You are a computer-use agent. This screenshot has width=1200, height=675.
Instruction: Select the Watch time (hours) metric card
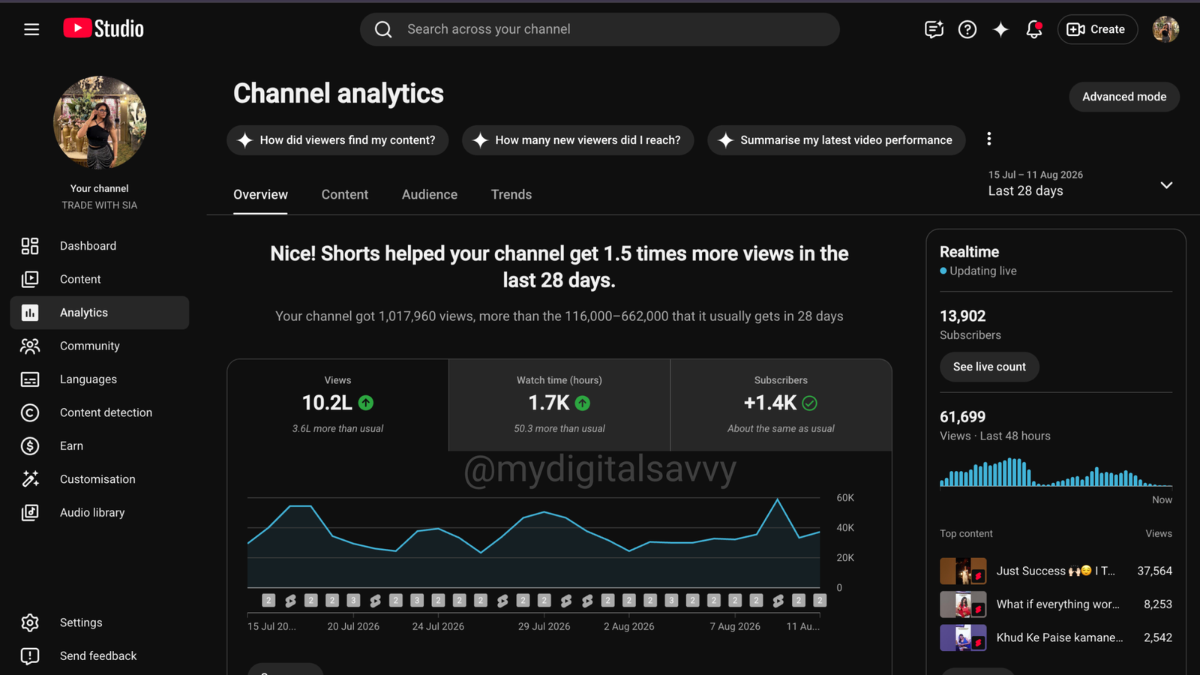pos(559,405)
